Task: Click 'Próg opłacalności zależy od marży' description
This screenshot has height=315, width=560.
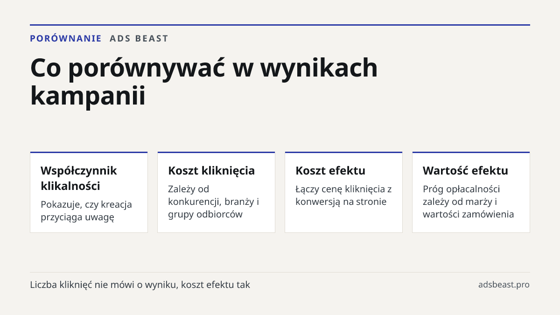Action: (469, 202)
